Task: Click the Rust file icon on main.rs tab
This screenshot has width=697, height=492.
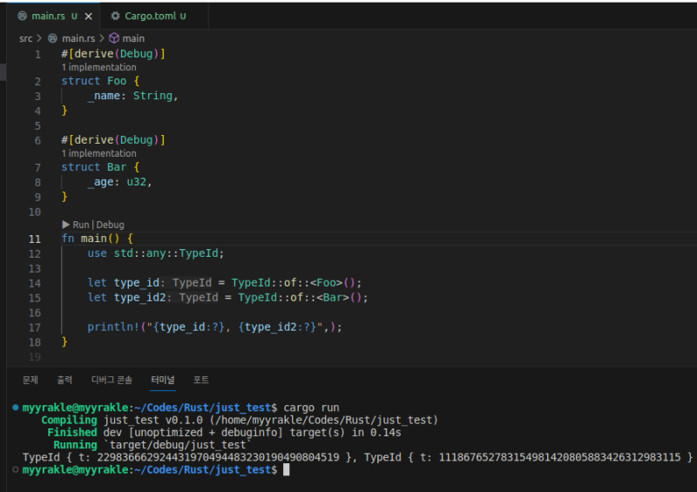Action: pyautogui.click(x=22, y=16)
